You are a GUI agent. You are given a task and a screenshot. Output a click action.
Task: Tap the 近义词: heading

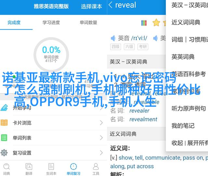(x=120, y=148)
